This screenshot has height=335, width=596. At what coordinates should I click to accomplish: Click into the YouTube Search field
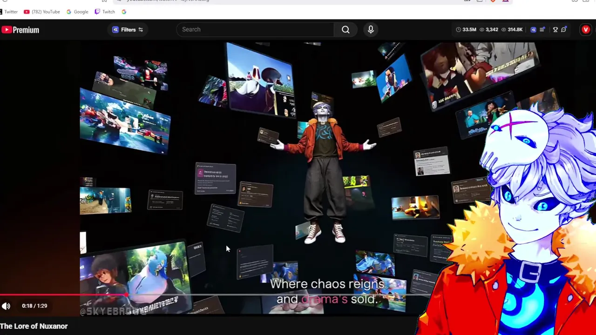(255, 29)
